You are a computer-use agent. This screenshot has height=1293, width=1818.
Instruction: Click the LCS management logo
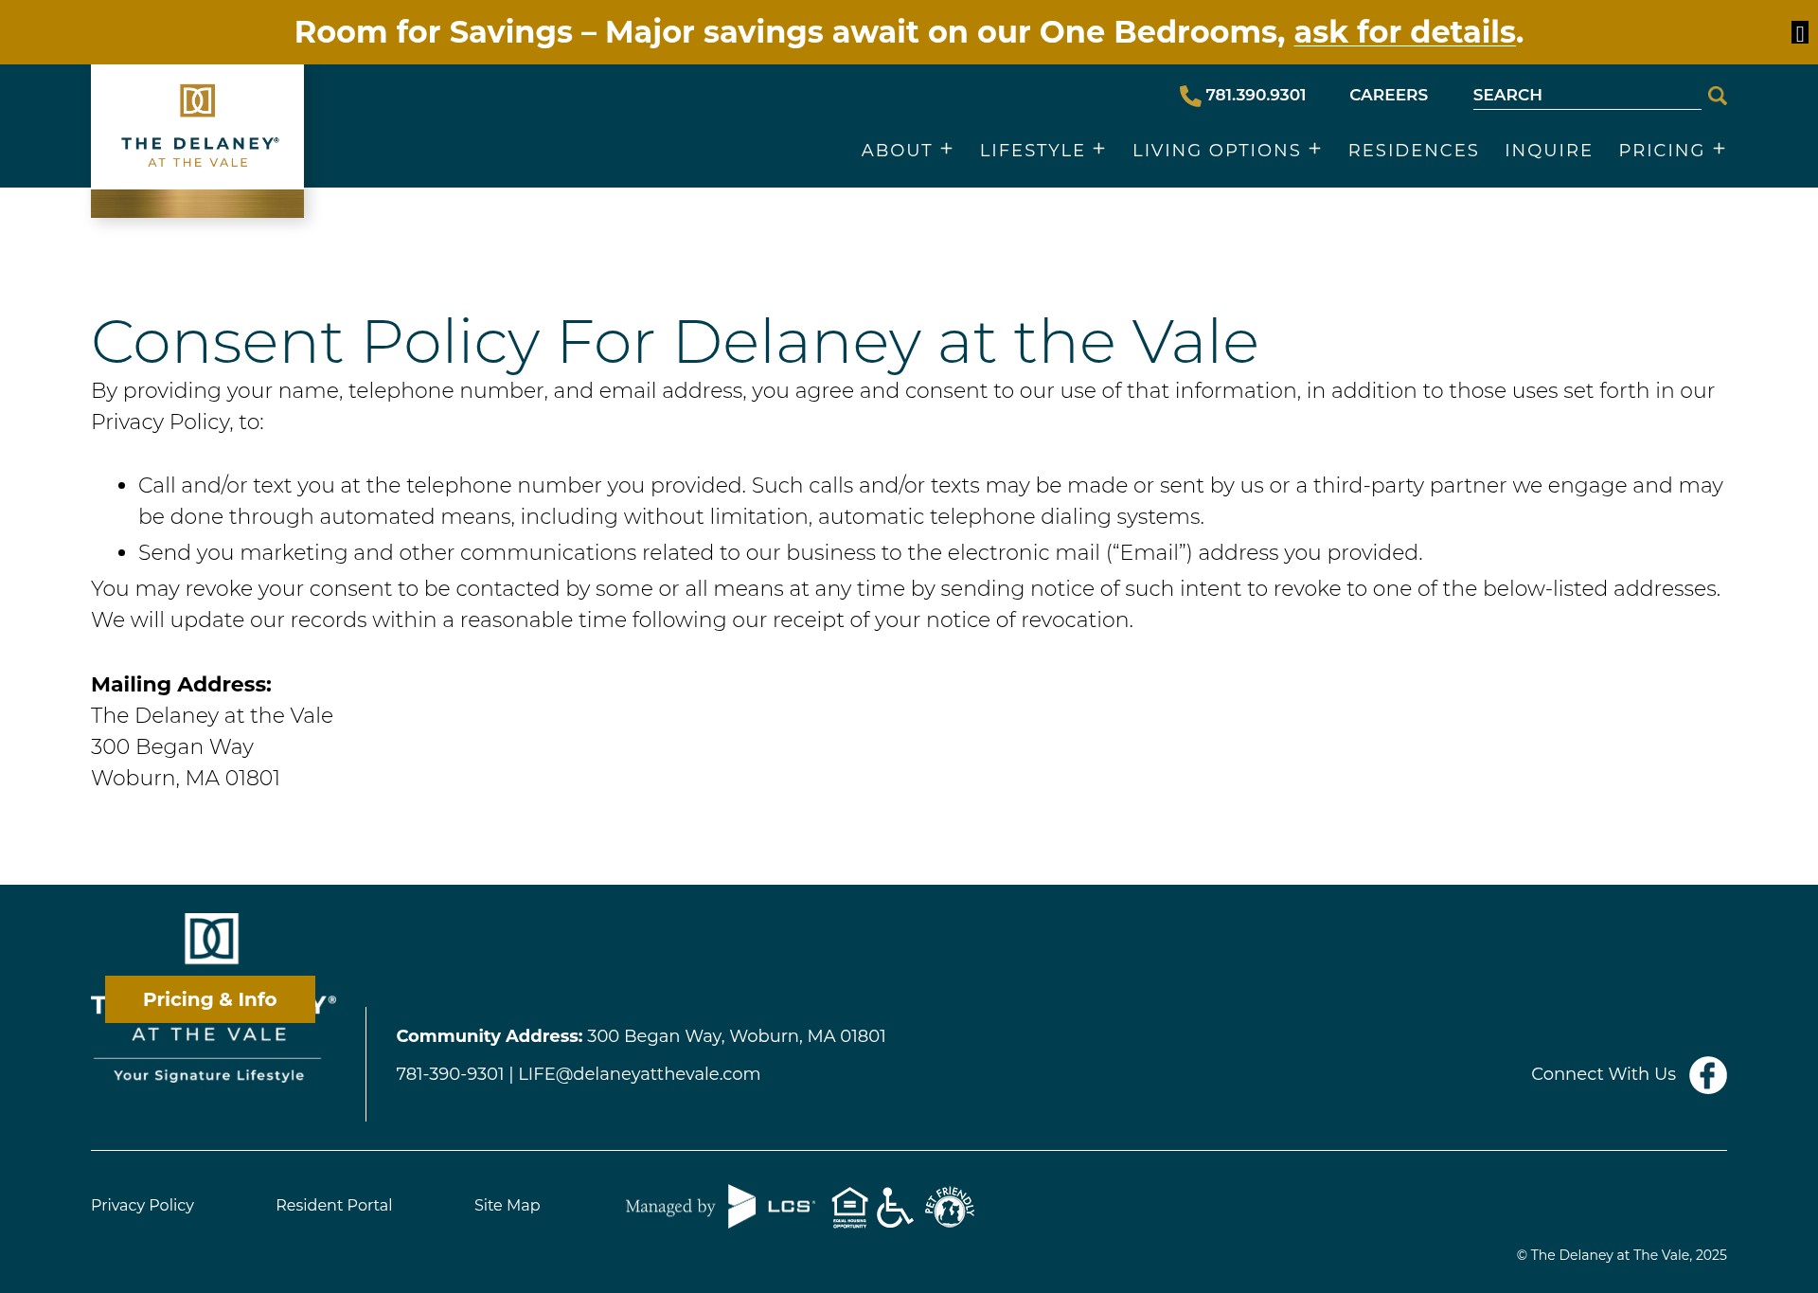coord(771,1206)
